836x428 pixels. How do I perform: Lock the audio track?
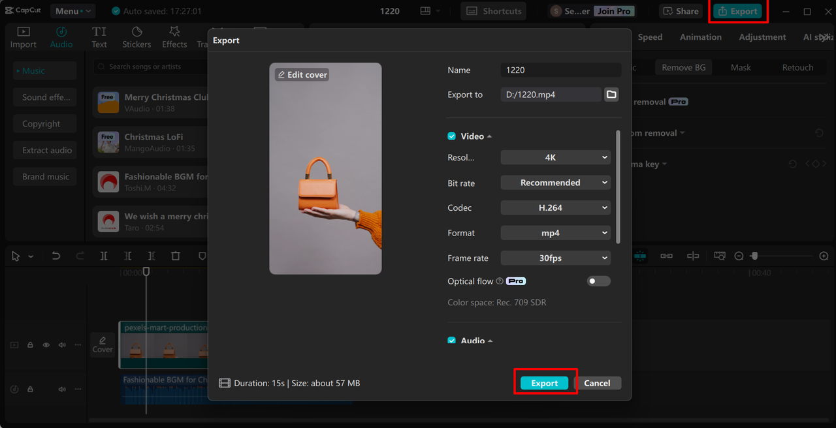30,389
